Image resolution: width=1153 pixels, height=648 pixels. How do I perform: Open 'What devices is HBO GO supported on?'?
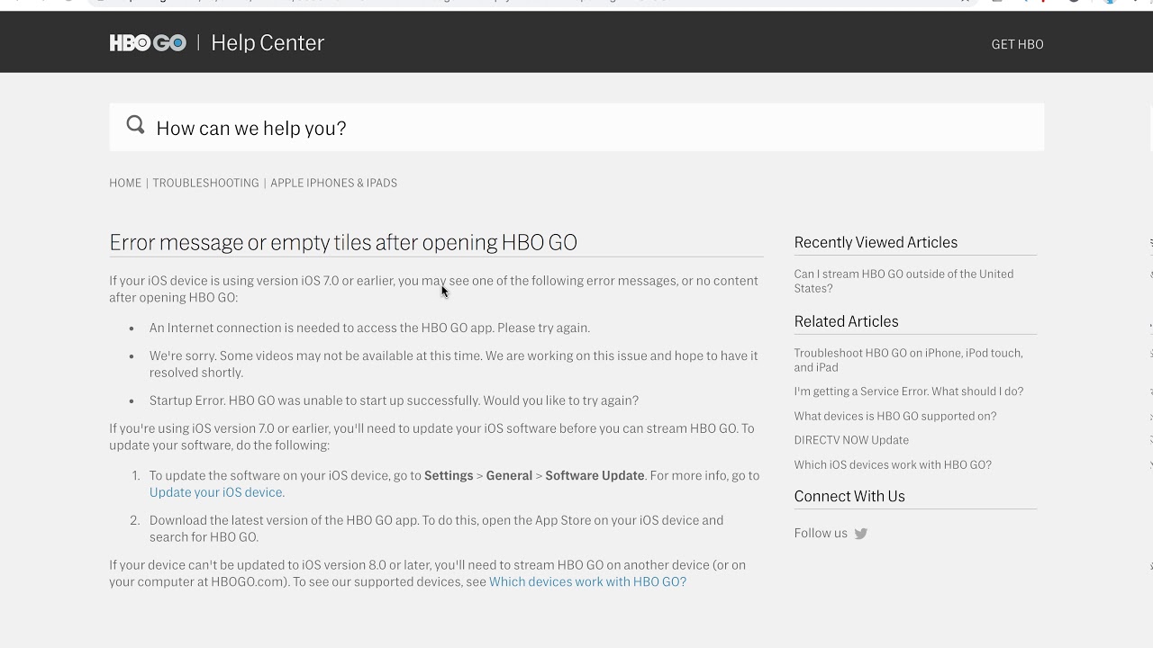coord(894,416)
